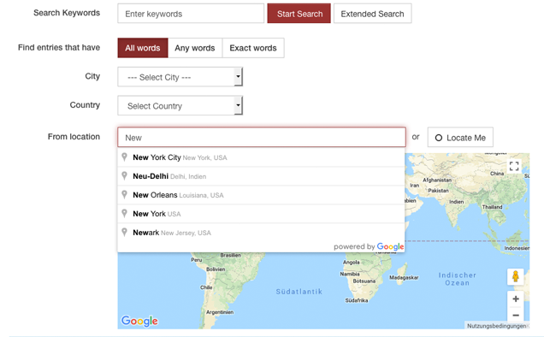Open Extended Search options

point(373,14)
